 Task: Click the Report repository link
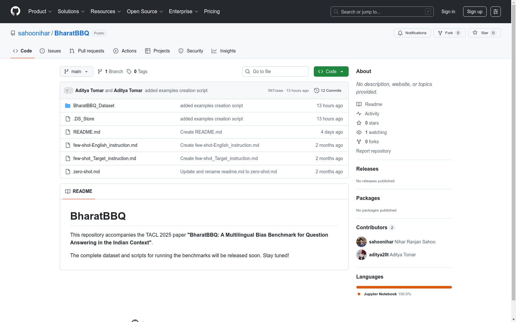point(373,151)
